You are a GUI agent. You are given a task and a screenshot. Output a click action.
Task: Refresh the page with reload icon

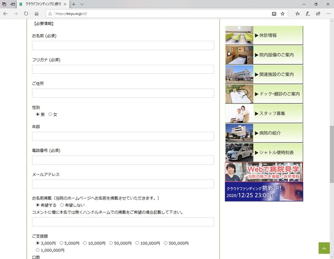click(26, 14)
